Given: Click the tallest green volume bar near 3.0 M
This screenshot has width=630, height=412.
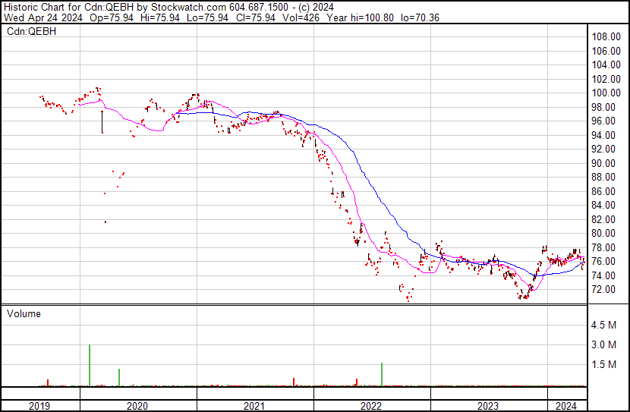Looking at the screenshot, I should coord(90,365).
